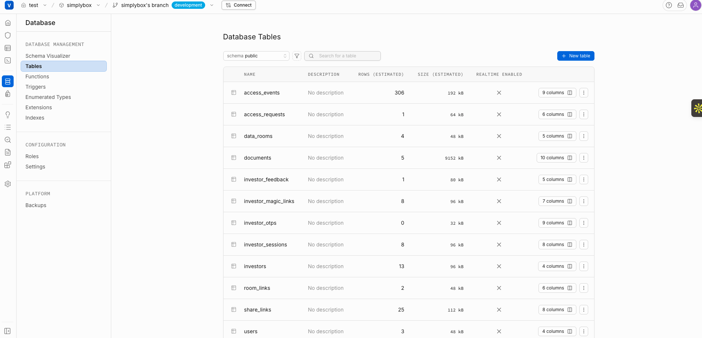This screenshot has width=702, height=338.
Task: Expand the development branch chevron
Action: coord(212,5)
